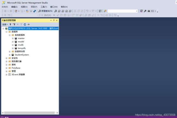Open the 帮助(H) menu
The width and height of the screenshot is (177, 118).
(64, 7)
